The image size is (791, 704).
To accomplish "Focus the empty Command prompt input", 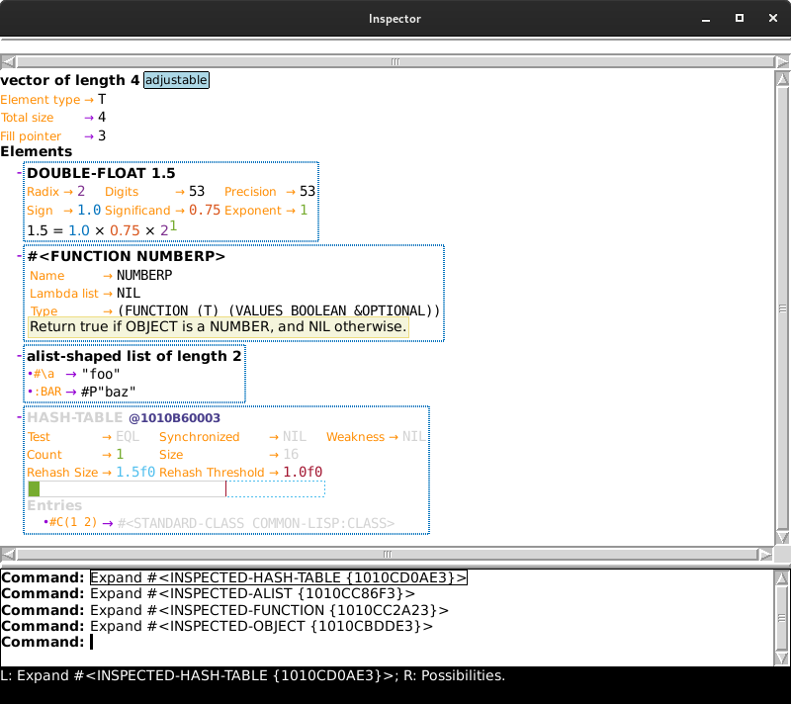I will click(x=92, y=643).
